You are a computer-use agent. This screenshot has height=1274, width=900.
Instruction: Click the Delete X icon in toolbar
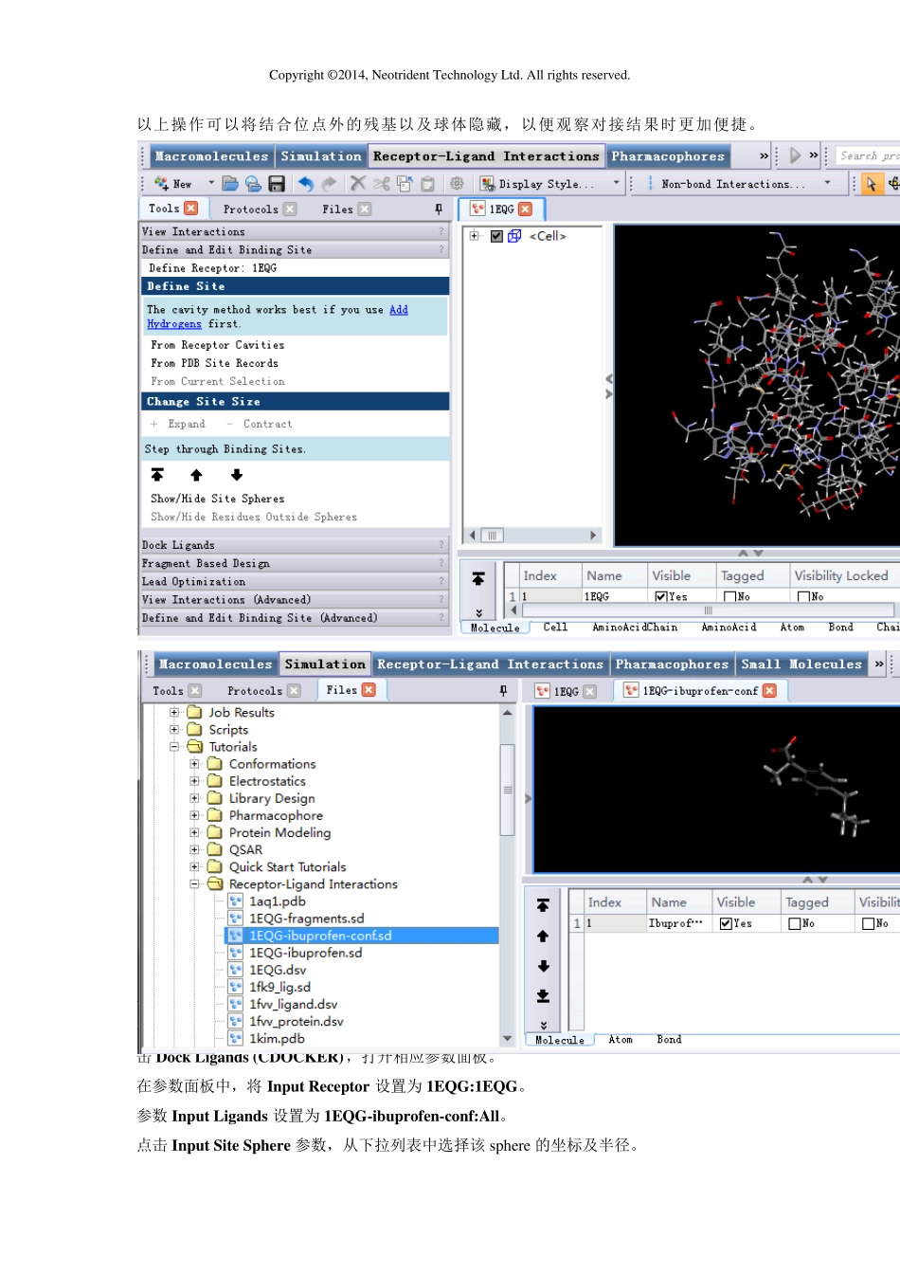[357, 184]
